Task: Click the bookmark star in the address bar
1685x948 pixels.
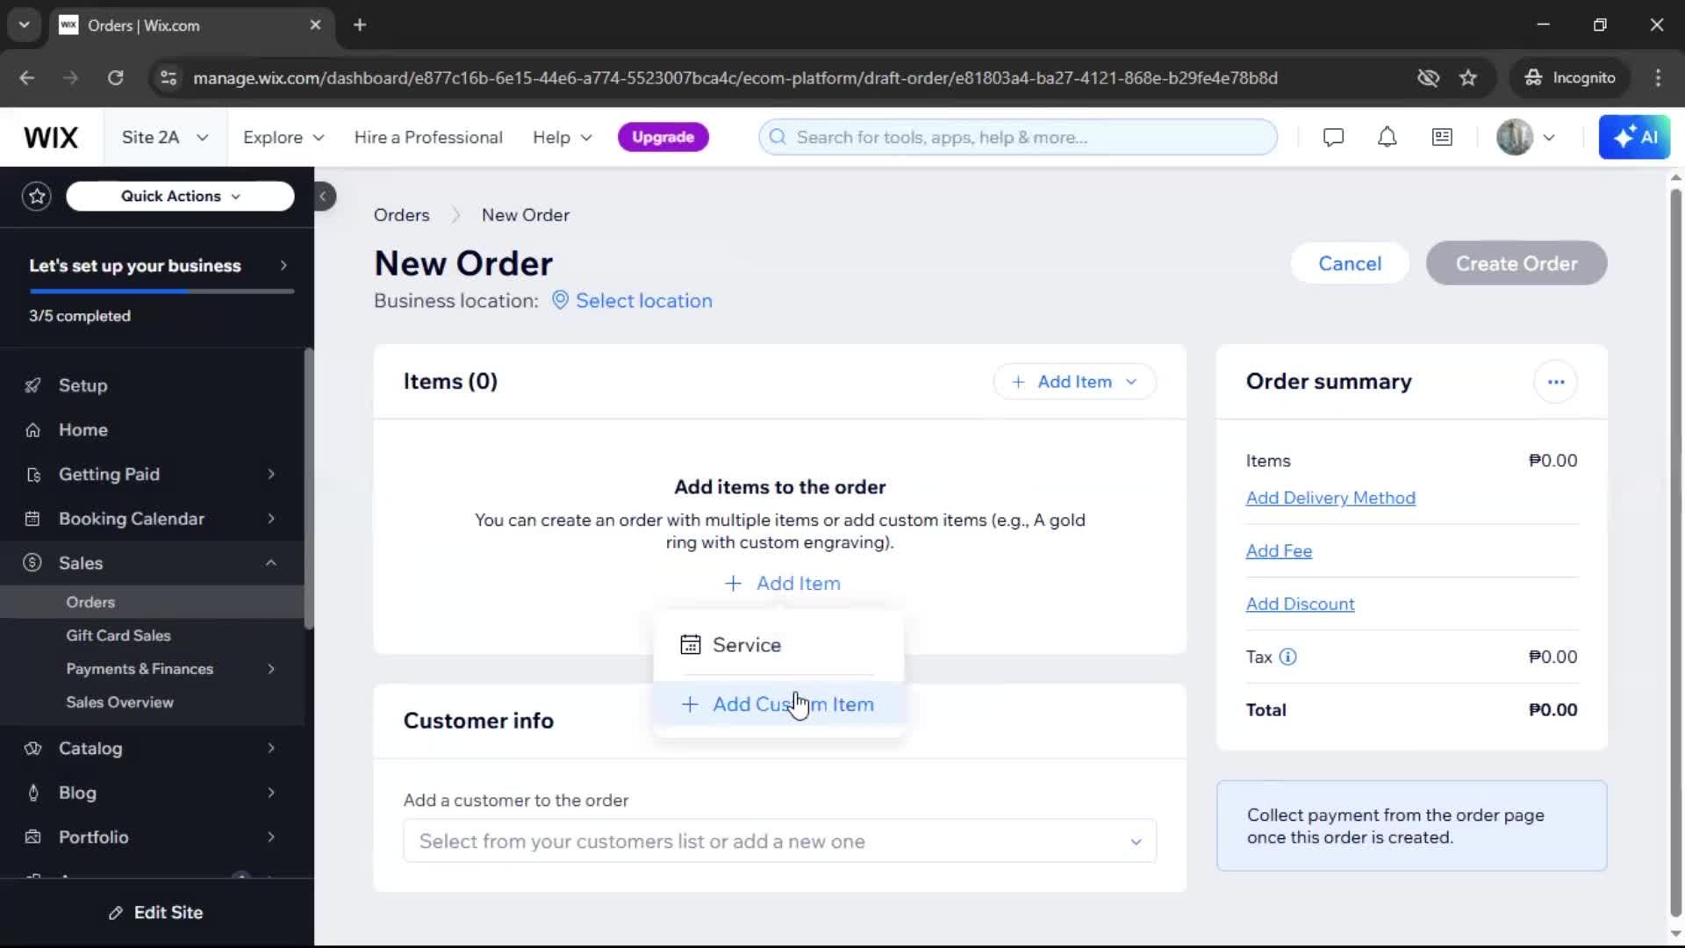Action: click(x=1468, y=78)
